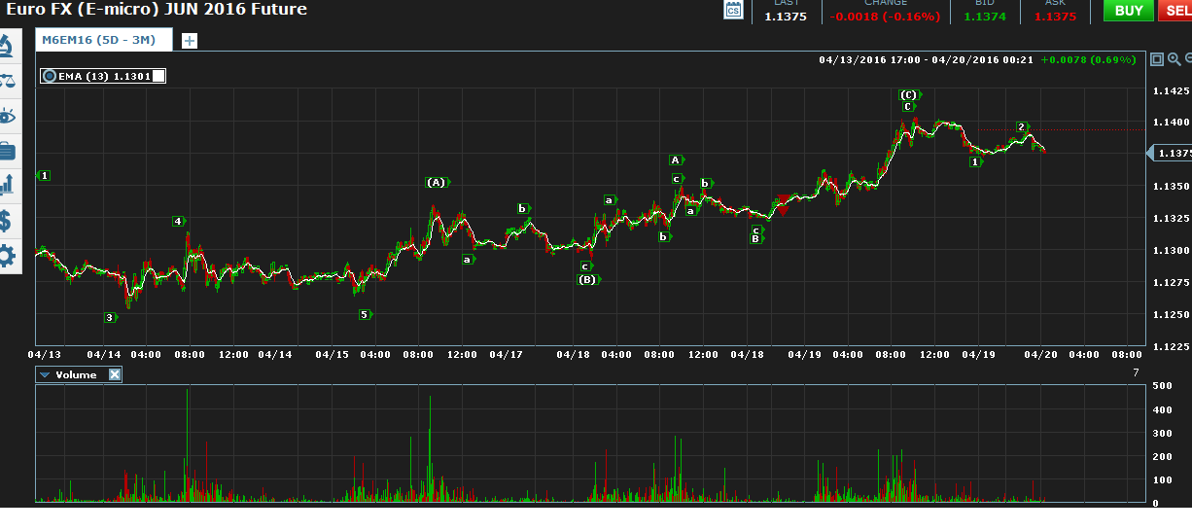Click the 04/20 date axis label
The width and height of the screenshot is (1192, 531).
(1040, 355)
